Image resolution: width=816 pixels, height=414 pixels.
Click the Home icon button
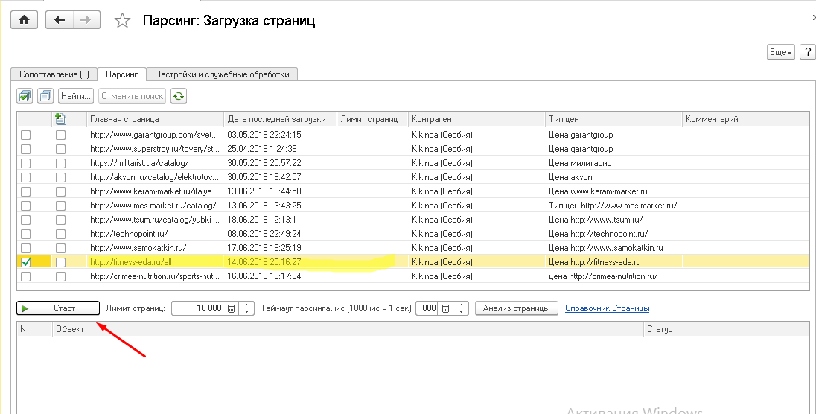[24, 20]
